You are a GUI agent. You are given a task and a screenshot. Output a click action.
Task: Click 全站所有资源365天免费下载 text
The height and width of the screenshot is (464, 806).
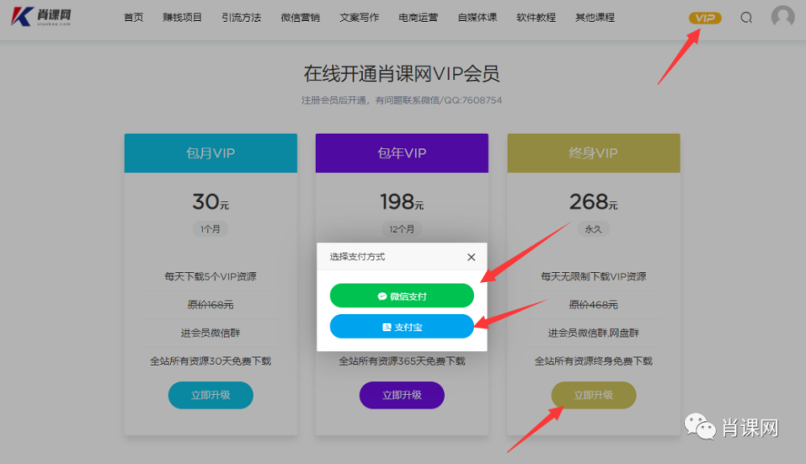pyautogui.click(x=402, y=361)
